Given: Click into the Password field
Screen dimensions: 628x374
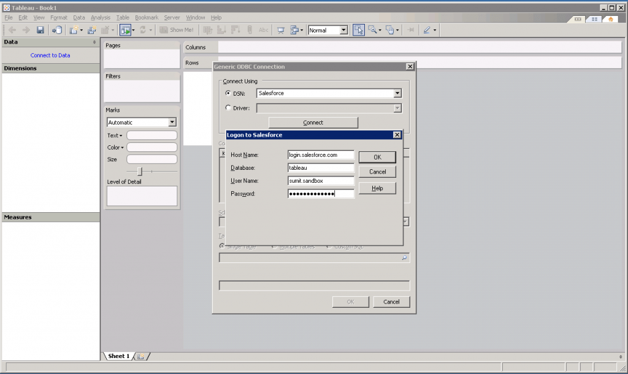Looking at the screenshot, I should (321, 194).
